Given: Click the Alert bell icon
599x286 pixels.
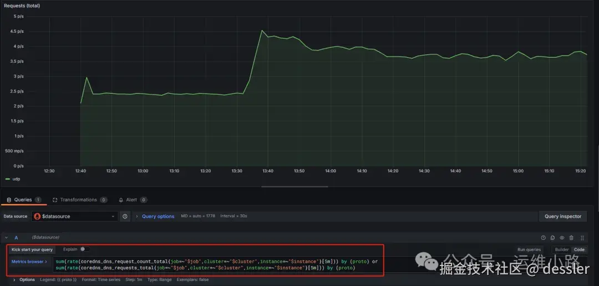Looking at the screenshot, I should tap(121, 200).
